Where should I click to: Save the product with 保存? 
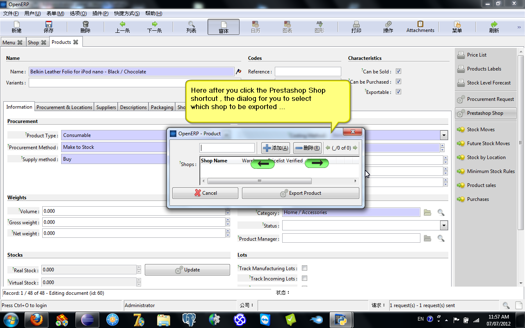[x=48, y=27]
